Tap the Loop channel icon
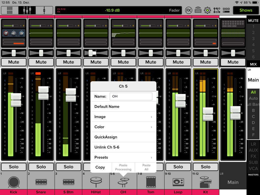Viewport: 260px width, 195px height. click(x=178, y=182)
